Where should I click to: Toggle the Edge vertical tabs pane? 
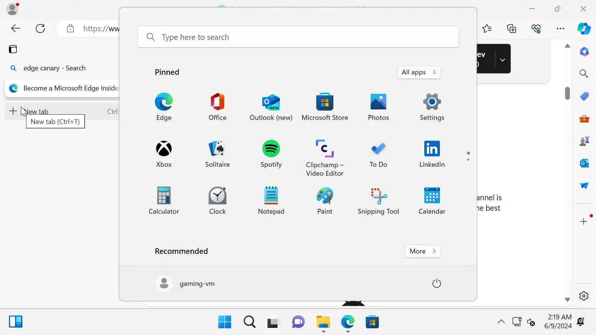[13, 49]
